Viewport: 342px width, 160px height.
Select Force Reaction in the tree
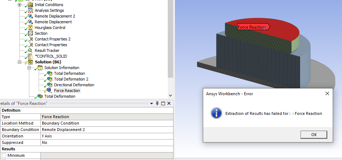point(67,91)
